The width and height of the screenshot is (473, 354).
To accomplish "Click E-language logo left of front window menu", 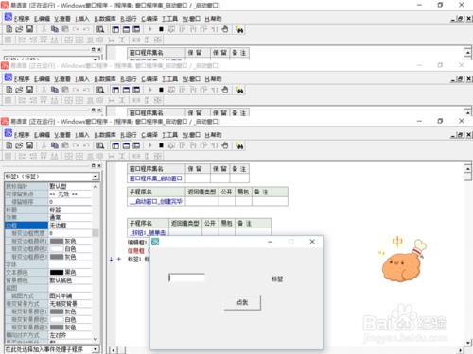I will coord(9,133).
